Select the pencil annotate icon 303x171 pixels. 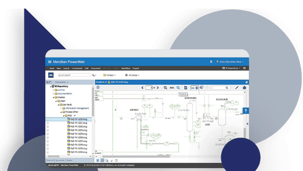[237, 88]
